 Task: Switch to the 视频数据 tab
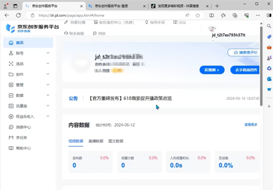point(76,141)
